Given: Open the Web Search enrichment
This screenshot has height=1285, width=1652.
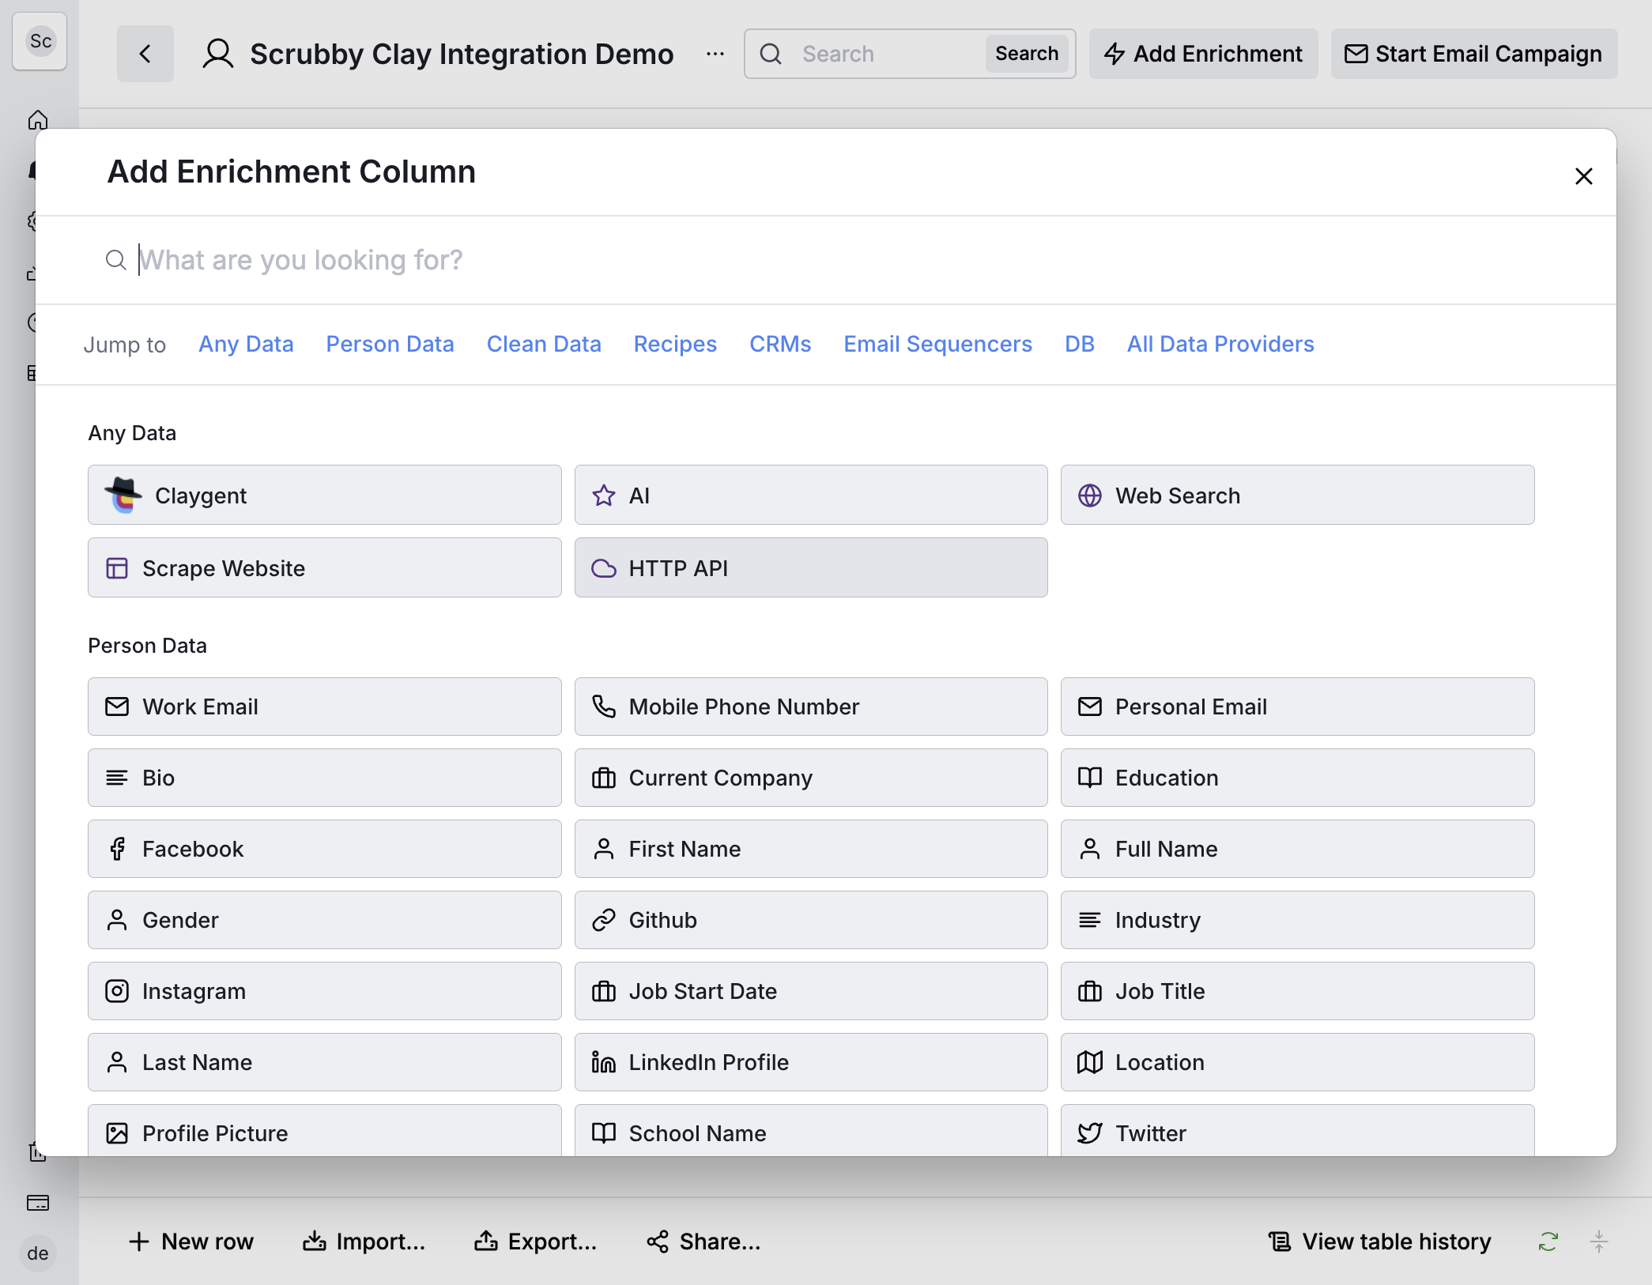Looking at the screenshot, I should pos(1297,495).
